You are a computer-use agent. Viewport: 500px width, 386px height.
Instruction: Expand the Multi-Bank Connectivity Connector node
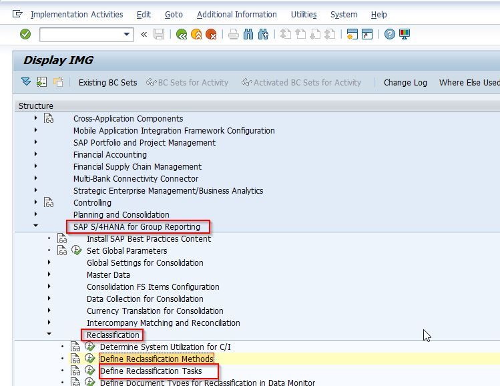tap(35, 178)
